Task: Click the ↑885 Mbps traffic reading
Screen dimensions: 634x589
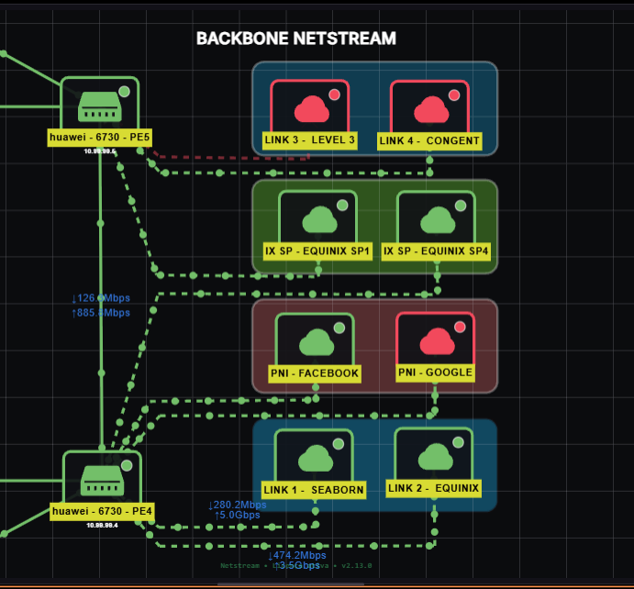Action: click(x=101, y=313)
